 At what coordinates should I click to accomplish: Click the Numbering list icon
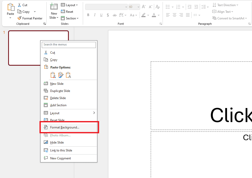click(x=178, y=7)
